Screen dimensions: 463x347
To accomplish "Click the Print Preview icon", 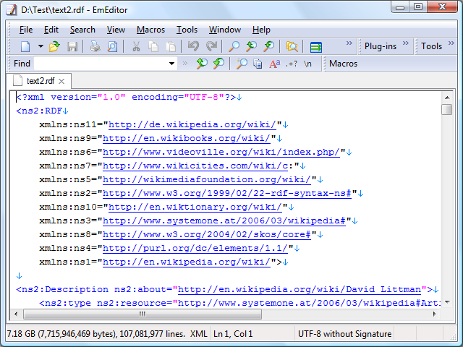I will 113,46.
